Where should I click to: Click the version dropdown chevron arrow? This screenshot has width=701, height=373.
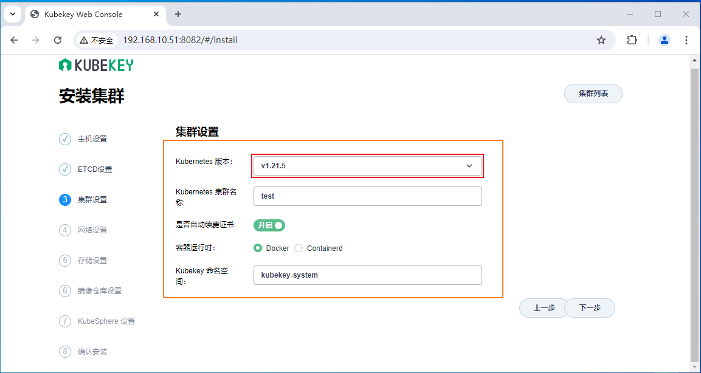[469, 166]
